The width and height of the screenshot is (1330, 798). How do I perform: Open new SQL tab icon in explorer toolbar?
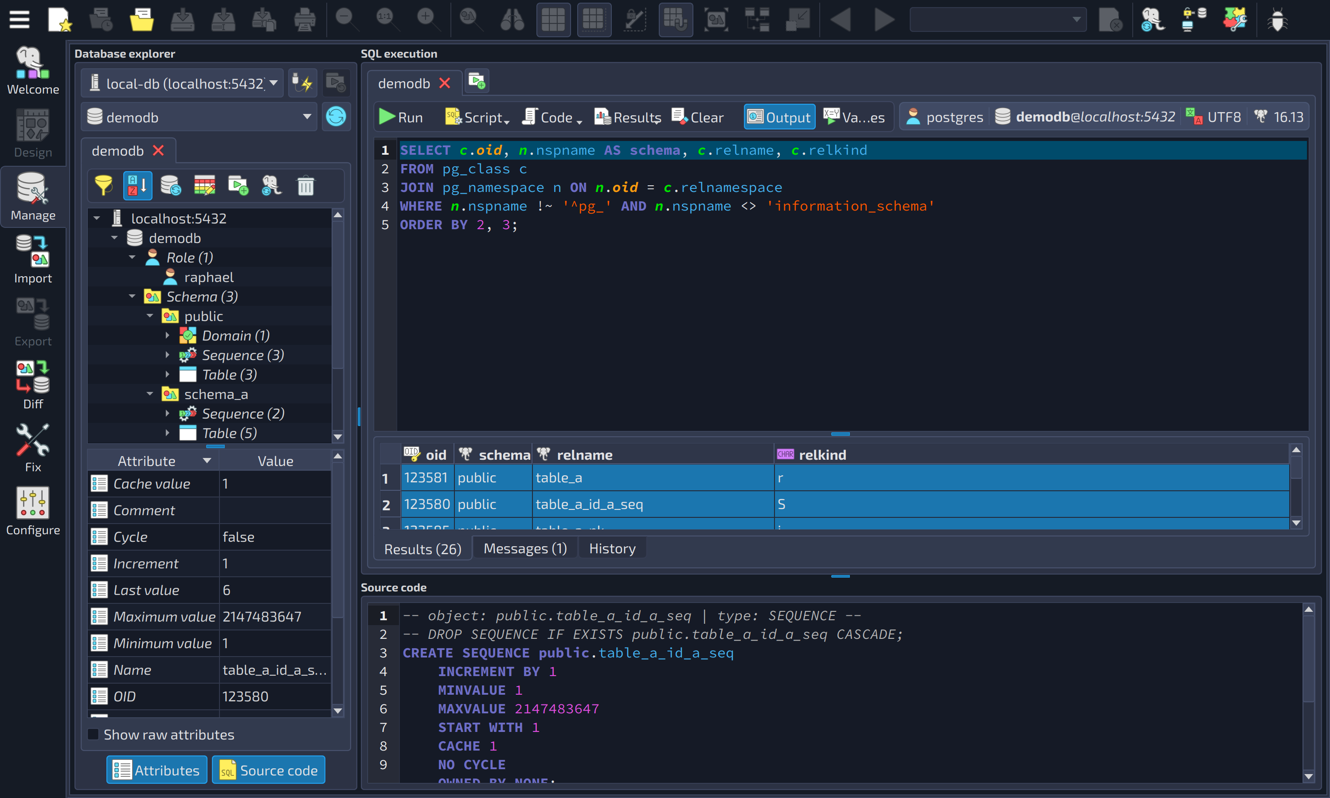click(238, 186)
